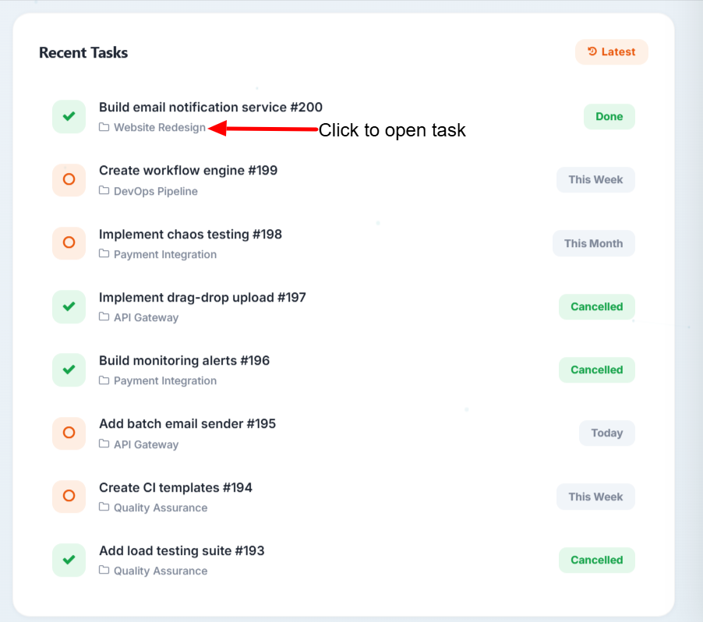Image resolution: width=703 pixels, height=622 pixels.
Task: Click the Today badge beside batch email sender
Action: coord(606,433)
